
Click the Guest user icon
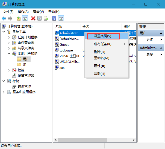click(x=57, y=44)
